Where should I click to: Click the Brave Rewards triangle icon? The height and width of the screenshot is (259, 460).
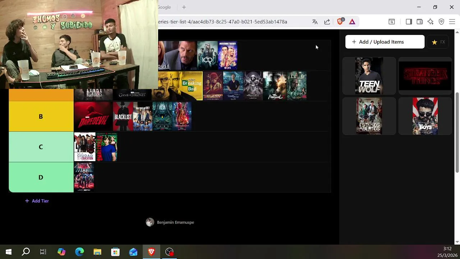coord(352,22)
